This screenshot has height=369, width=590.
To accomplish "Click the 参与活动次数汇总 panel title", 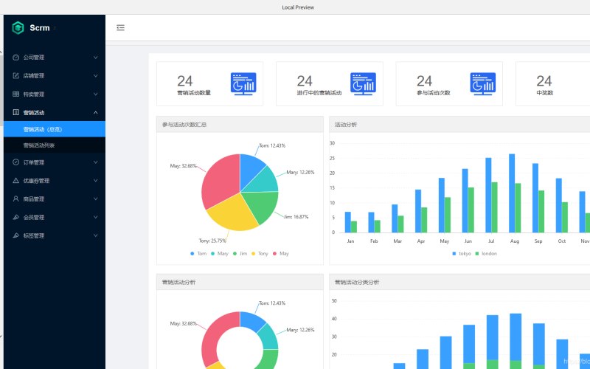I will point(184,124).
